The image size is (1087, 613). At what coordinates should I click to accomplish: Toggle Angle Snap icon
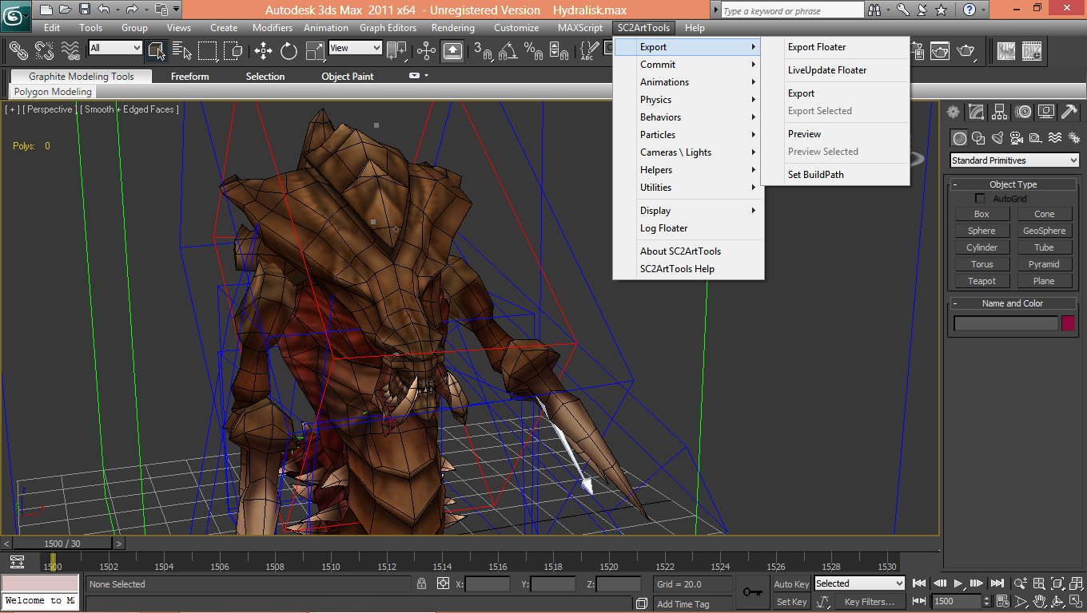pos(508,50)
